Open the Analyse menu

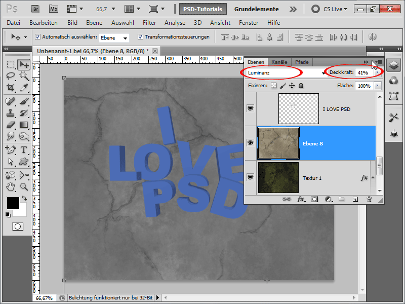pos(175,23)
